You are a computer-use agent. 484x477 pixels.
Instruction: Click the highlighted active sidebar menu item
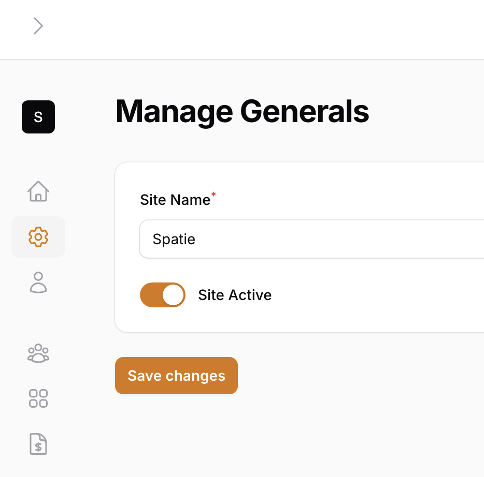38,236
